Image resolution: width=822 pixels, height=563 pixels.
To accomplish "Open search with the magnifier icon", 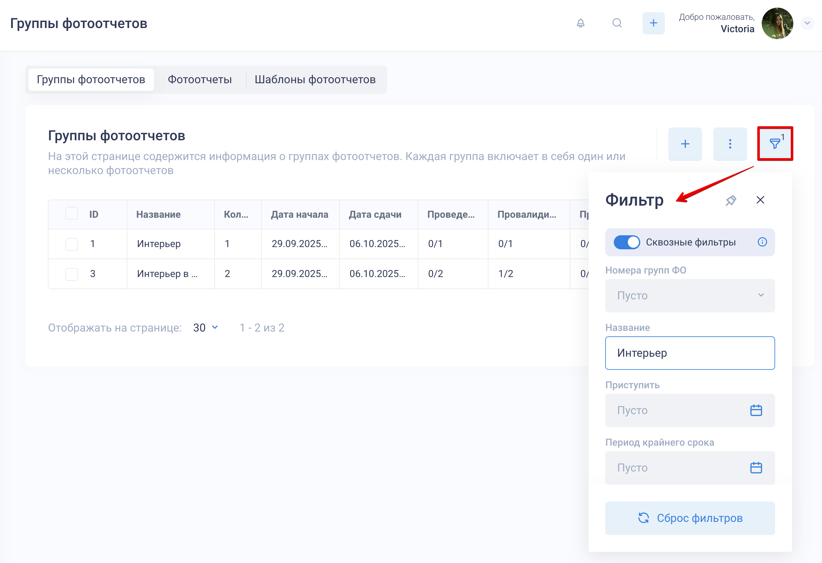I will pos(617,23).
